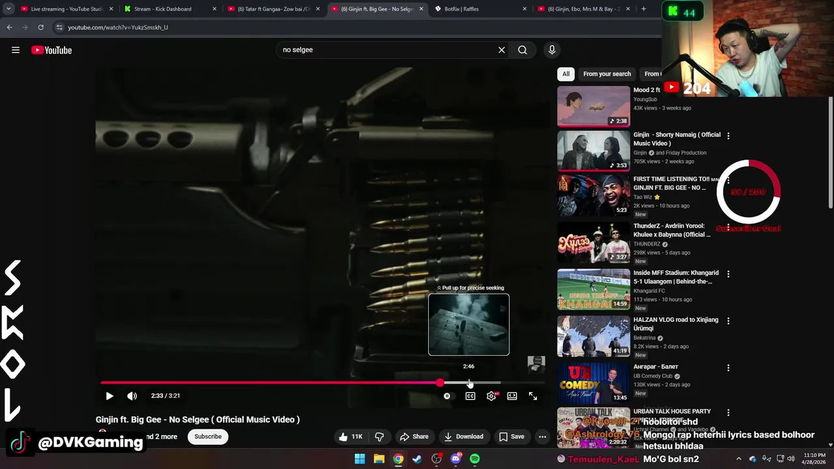The width and height of the screenshot is (834, 469).
Task: Click the UB Comedy Club channel name
Action: coord(652,376)
